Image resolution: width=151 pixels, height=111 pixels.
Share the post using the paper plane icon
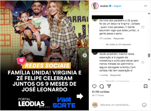[x=109, y=86]
